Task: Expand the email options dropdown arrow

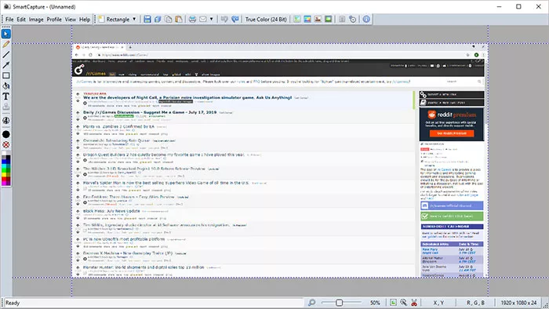Action: pos(212,20)
